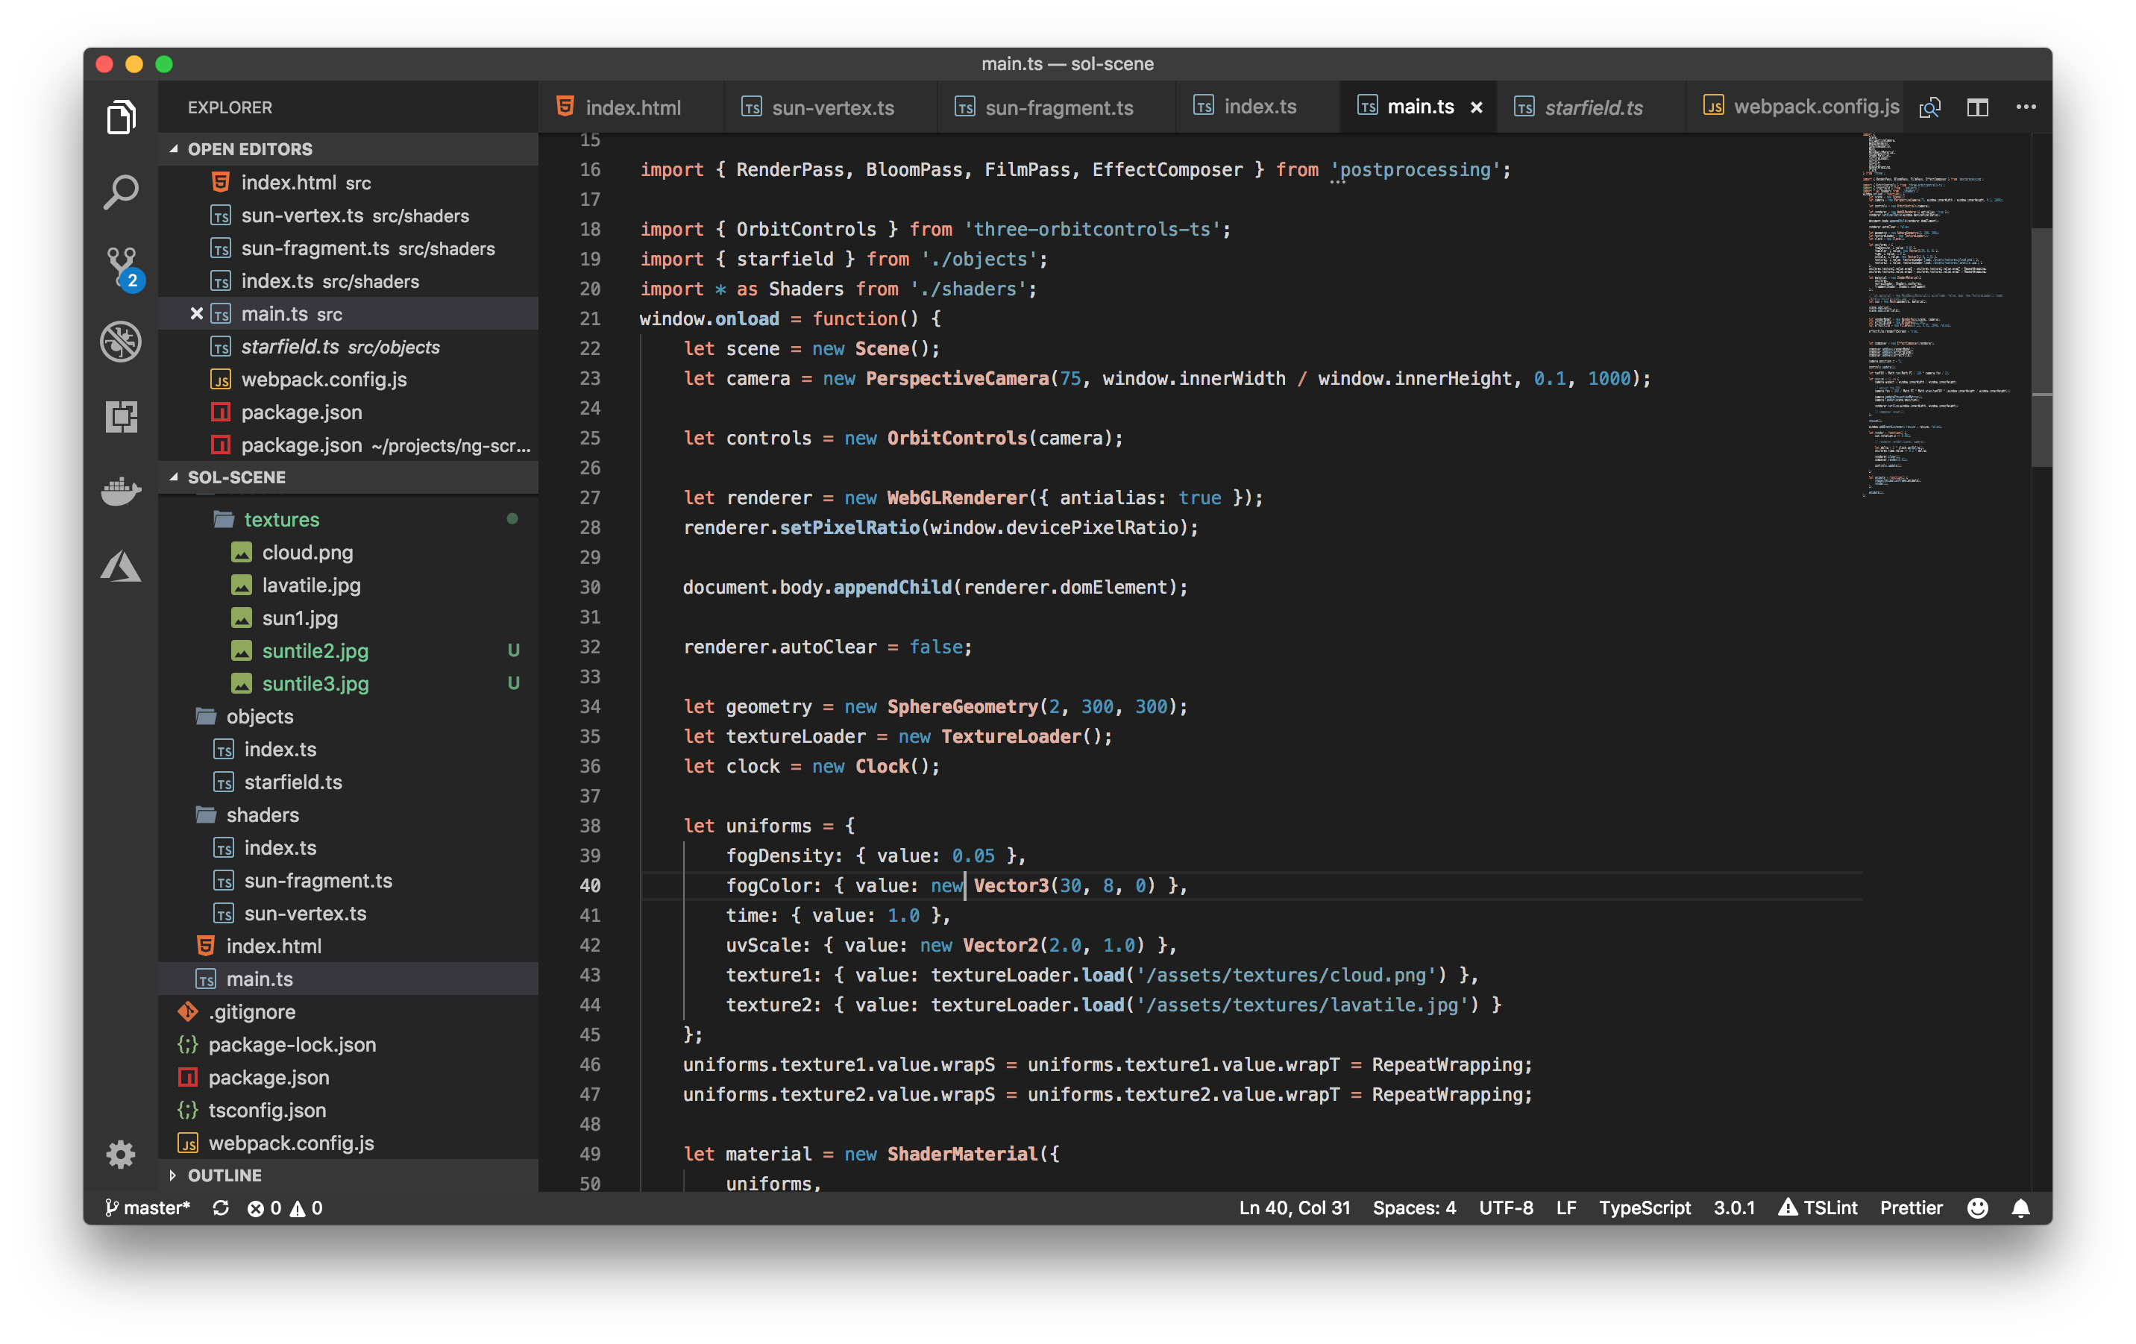Click the master* git branch indicator

(x=147, y=1208)
